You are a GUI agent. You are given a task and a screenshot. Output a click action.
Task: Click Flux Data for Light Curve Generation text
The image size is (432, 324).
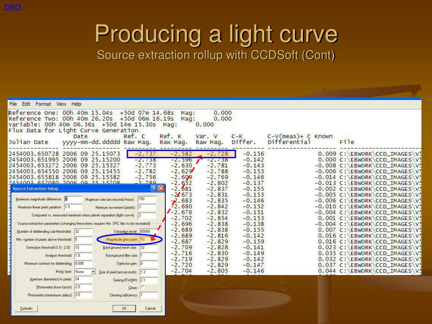(73, 130)
